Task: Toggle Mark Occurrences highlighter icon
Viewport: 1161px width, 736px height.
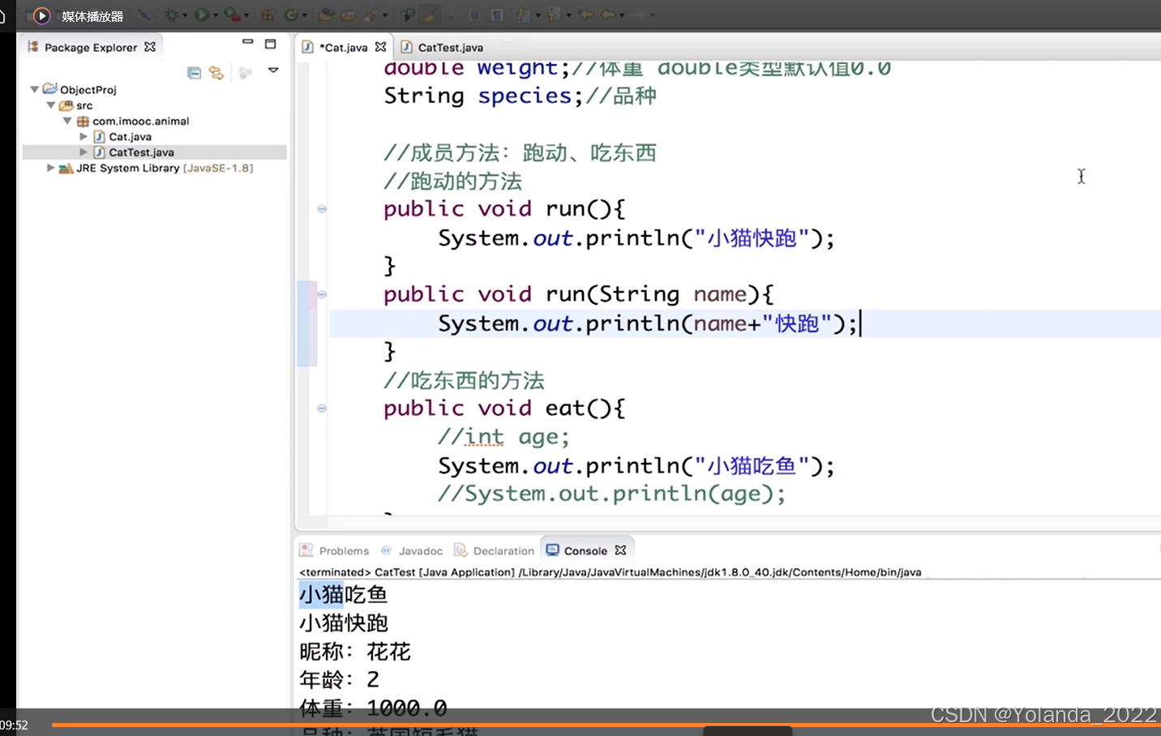Action: 430,15
